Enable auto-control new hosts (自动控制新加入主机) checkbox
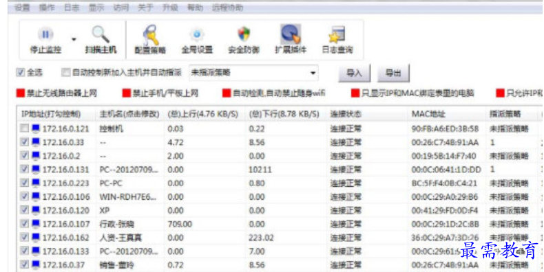 click(x=65, y=72)
